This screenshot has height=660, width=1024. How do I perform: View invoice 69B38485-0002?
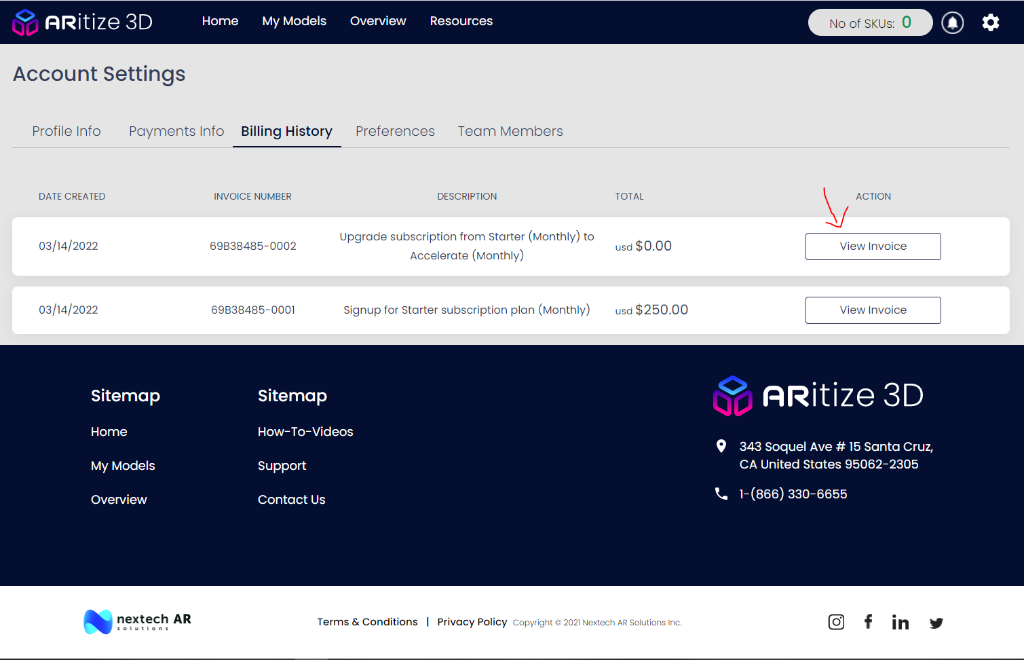tap(873, 246)
